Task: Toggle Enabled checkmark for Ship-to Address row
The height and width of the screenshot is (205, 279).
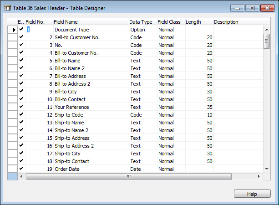Action: click(x=21, y=138)
